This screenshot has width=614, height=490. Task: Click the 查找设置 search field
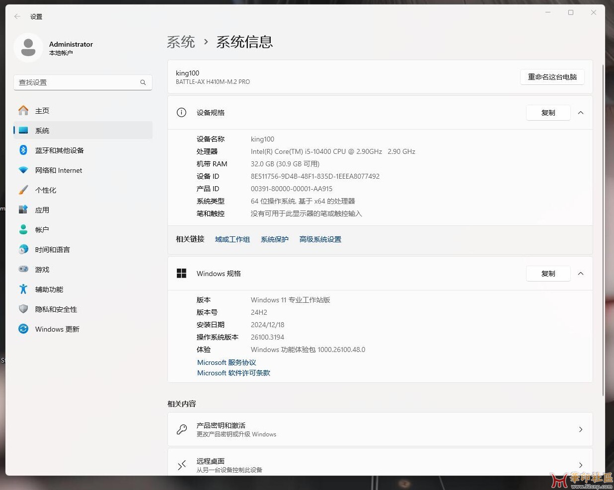(83, 82)
